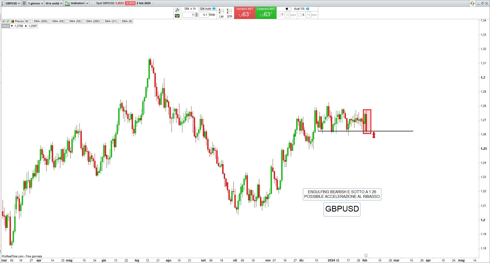
Task: Click the red-green refresh arrows icon
Action: pyautogui.click(x=472, y=3)
